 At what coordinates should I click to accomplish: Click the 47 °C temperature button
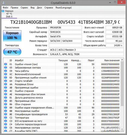click(x=12, y=52)
